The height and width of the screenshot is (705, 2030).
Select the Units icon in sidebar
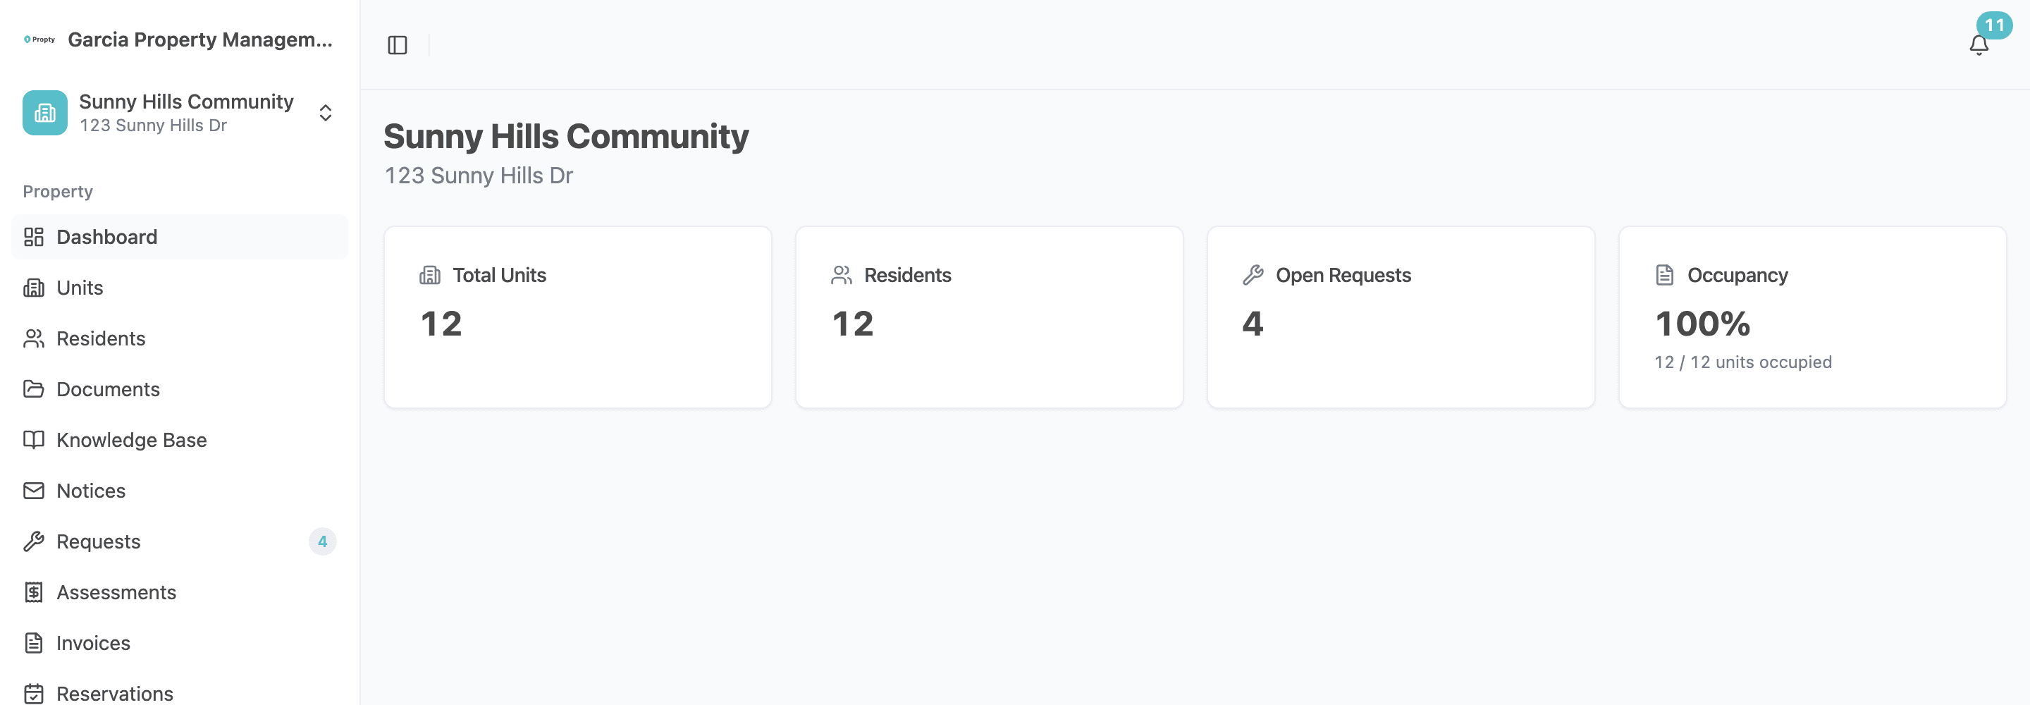point(34,287)
